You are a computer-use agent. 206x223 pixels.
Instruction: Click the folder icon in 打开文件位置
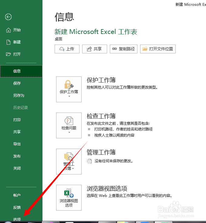tap(145, 49)
